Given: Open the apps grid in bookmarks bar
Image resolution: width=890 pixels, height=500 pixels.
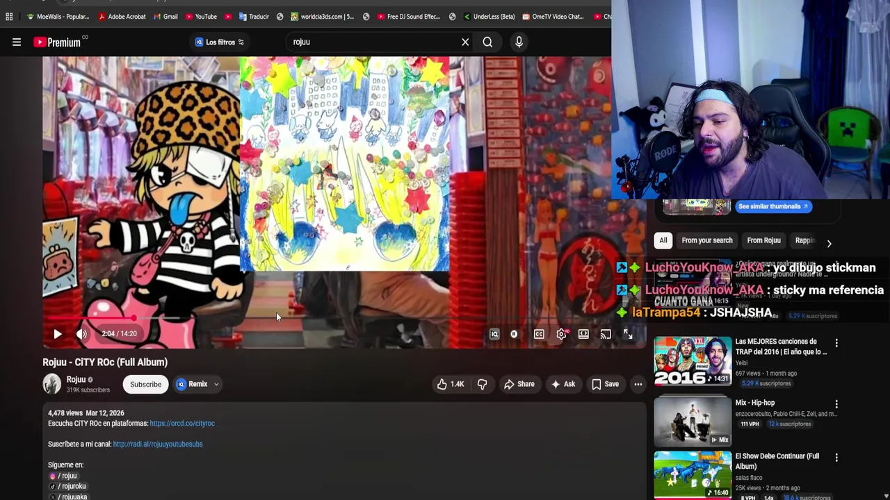Looking at the screenshot, I should coord(9,17).
